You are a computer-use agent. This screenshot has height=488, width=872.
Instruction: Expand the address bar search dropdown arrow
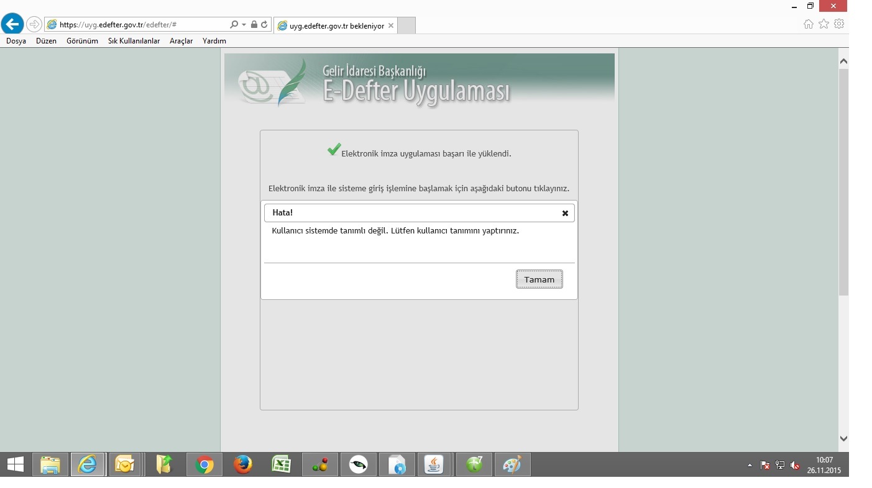coord(244,25)
